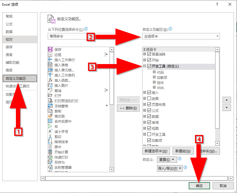Select the 居中 alignment icon
237x193 pixels.
[x=50, y=147]
